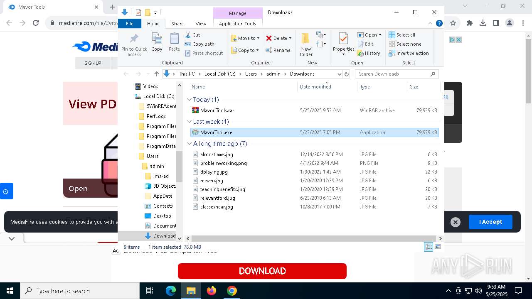Screen dimensions: 532x299
Task: Collapse the Today group
Action: (189, 100)
